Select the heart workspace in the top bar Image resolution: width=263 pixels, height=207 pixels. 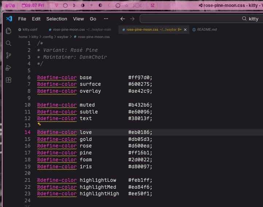[x=57, y=5]
